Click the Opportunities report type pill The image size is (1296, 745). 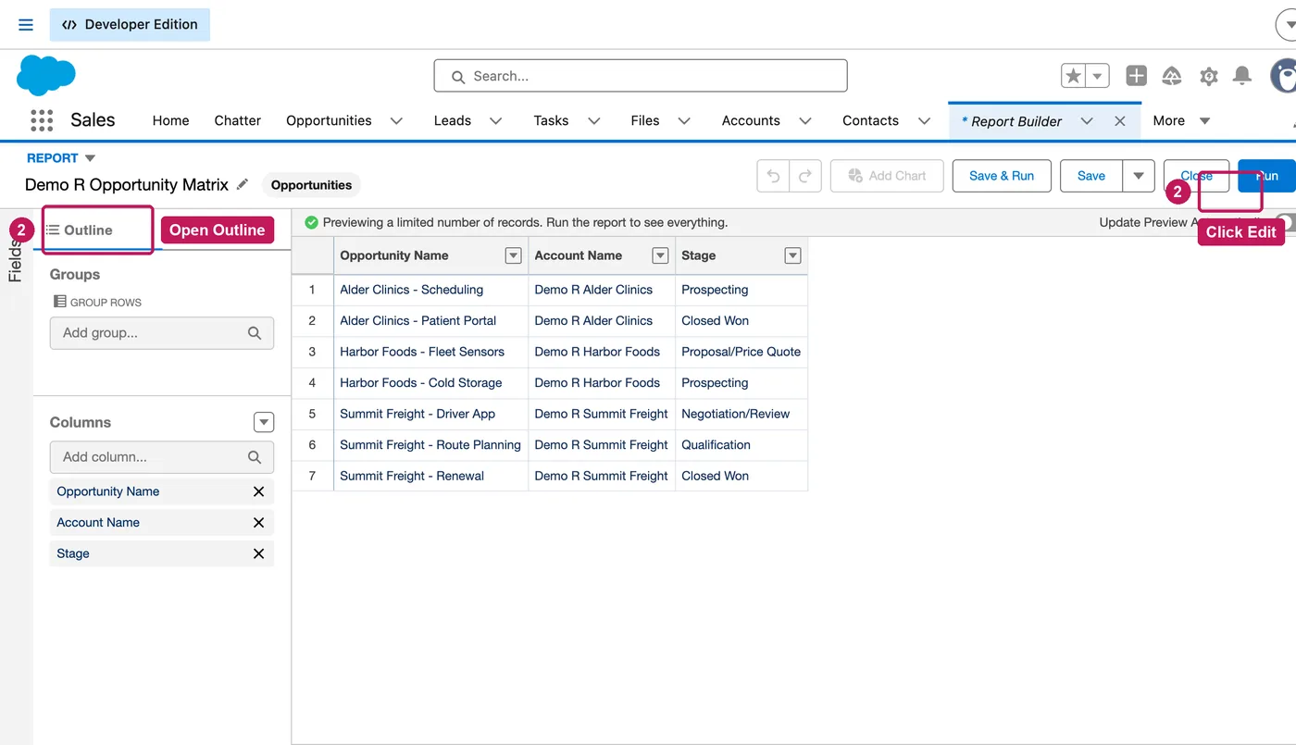(311, 185)
